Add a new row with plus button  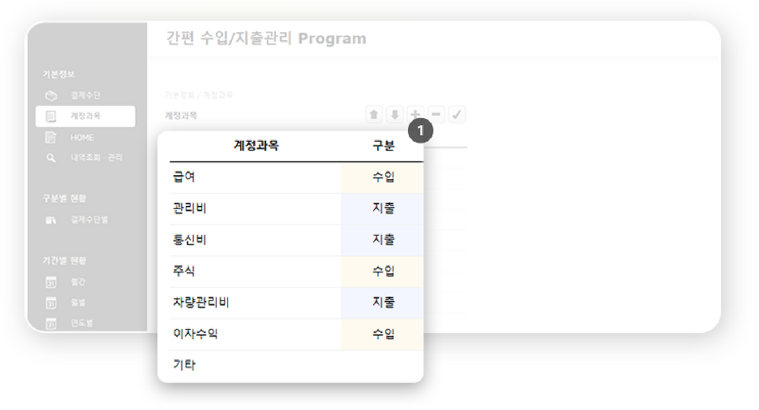coord(415,115)
